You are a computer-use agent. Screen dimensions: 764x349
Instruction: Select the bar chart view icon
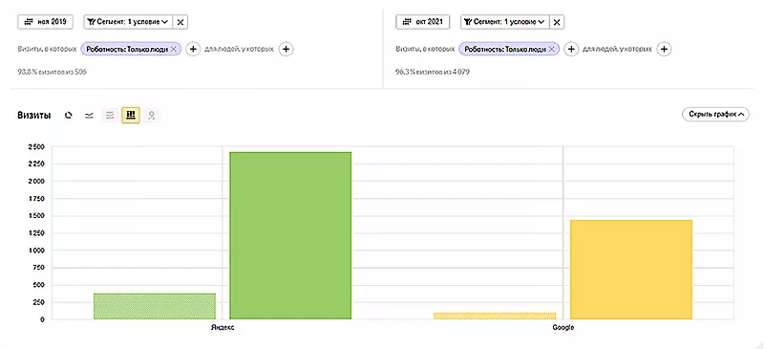click(x=131, y=115)
